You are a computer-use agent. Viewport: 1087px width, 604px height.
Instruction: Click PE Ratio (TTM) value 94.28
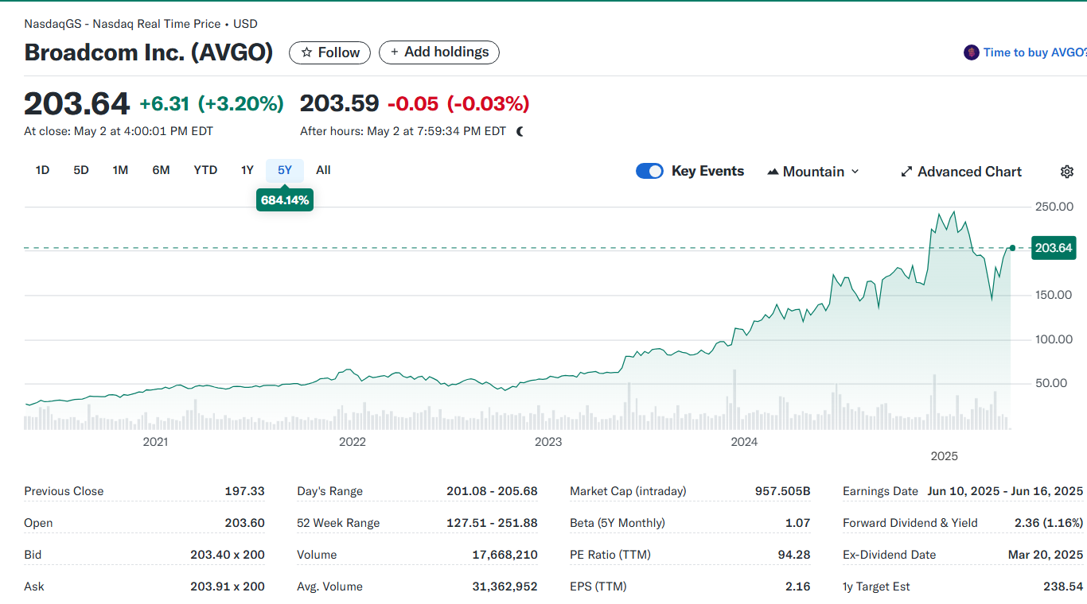click(794, 555)
